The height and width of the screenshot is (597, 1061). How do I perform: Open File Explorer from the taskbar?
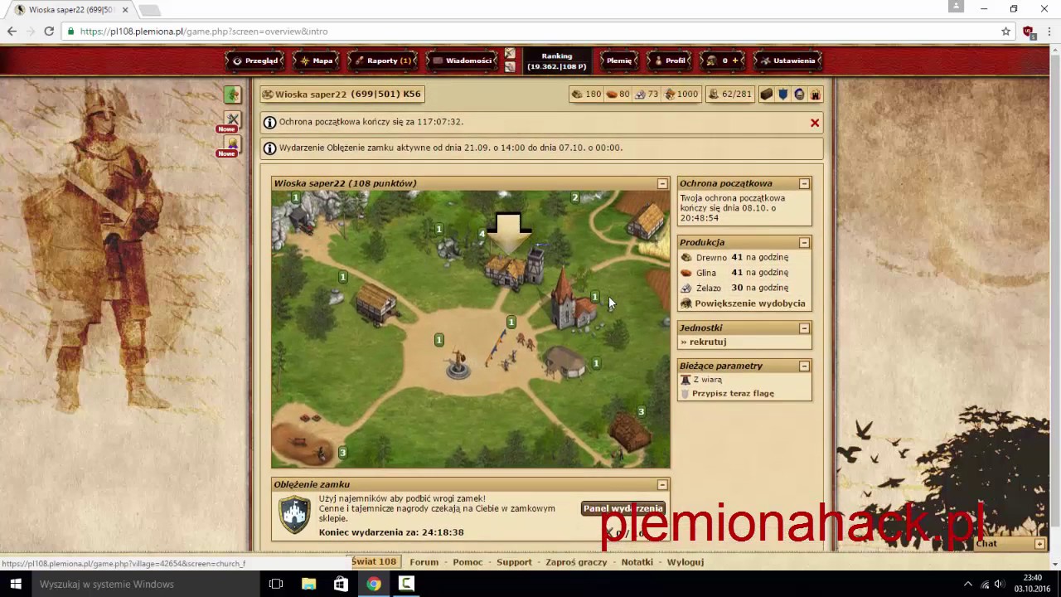[x=308, y=584]
